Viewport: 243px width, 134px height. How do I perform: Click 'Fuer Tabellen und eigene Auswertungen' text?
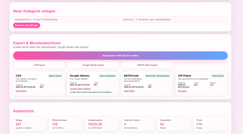[26, 80]
